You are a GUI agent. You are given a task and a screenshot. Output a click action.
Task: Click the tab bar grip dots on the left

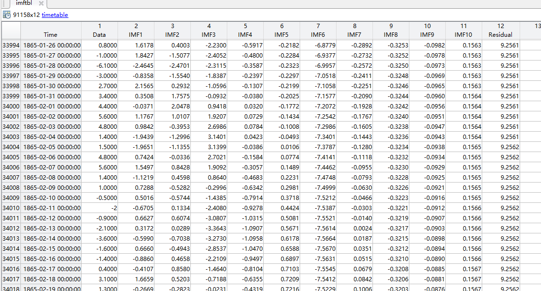click(x=2, y=3)
